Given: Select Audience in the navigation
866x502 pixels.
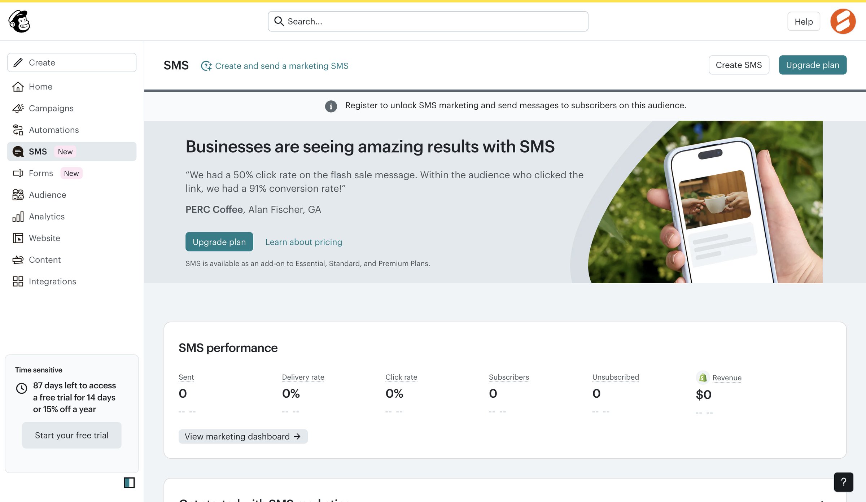Looking at the screenshot, I should pos(72,195).
